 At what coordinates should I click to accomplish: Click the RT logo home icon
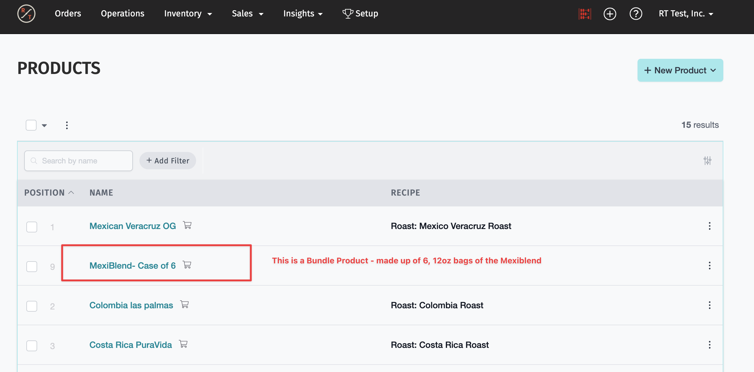pyautogui.click(x=26, y=14)
